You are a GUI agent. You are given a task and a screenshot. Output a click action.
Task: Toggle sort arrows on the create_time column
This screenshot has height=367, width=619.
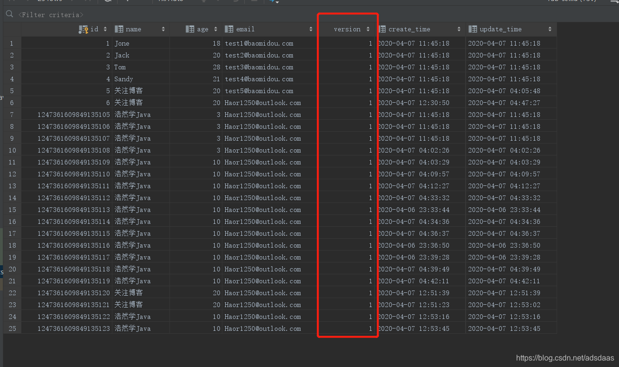[459, 29]
